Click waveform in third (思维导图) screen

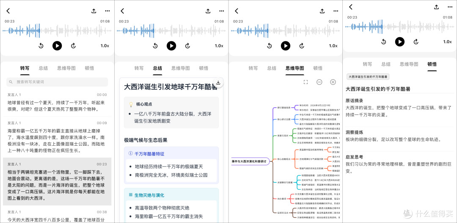click(x=286, y=30)
